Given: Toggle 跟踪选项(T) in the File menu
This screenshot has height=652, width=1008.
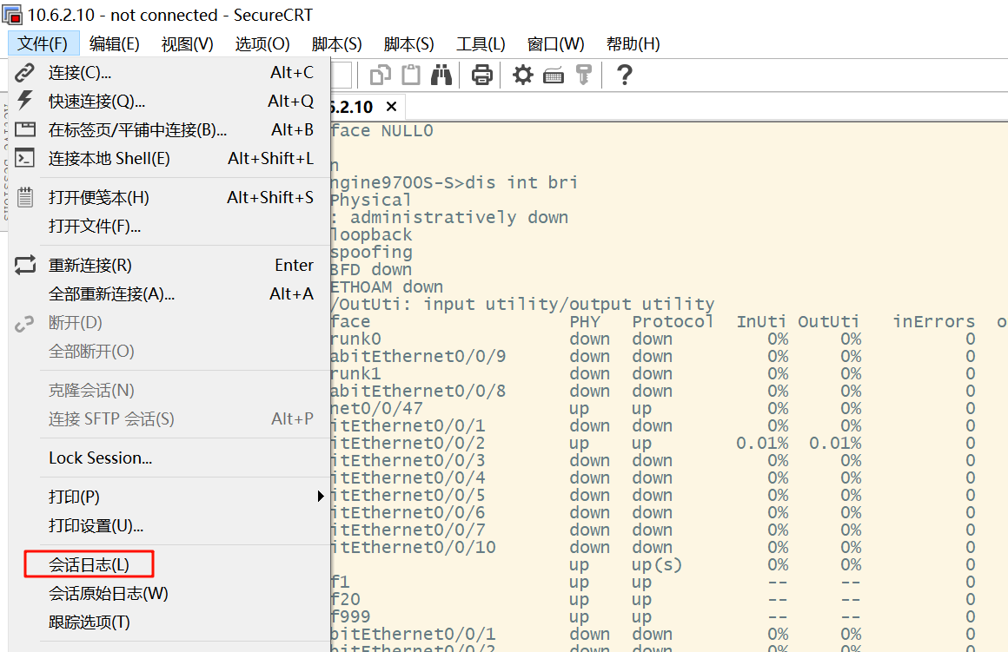Looking at the screenshot, I should click(x=89, y=622).
